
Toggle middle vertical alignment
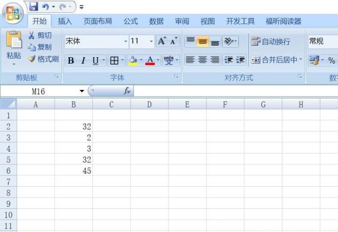[203, 41]
